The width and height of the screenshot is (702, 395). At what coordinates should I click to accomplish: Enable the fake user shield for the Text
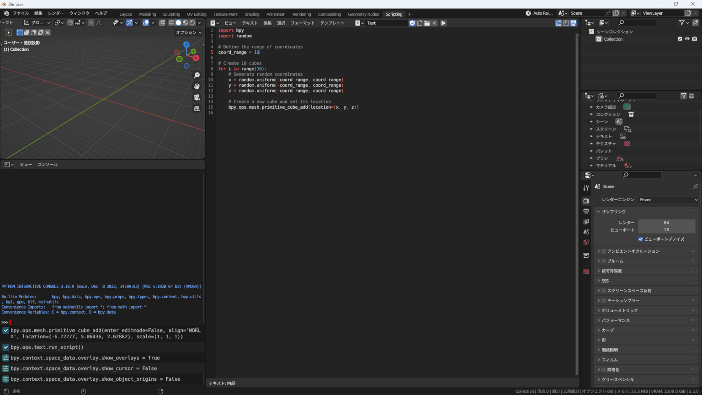(412, 22)
